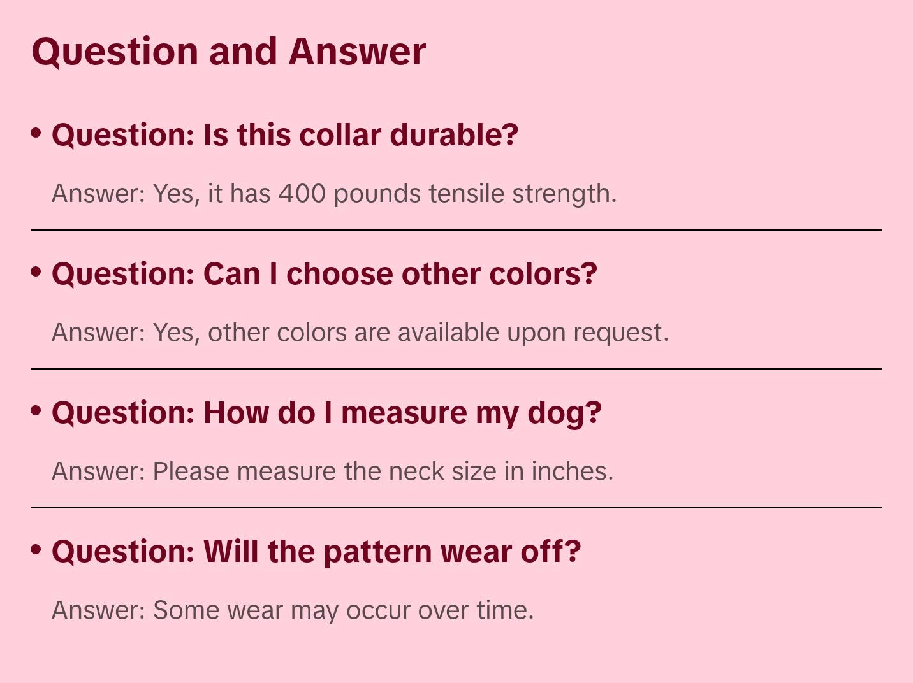The height and width of the screenshot is (683, 913).
Task: Click the number "400" in the first answer
Action: (x=302, y=194)
